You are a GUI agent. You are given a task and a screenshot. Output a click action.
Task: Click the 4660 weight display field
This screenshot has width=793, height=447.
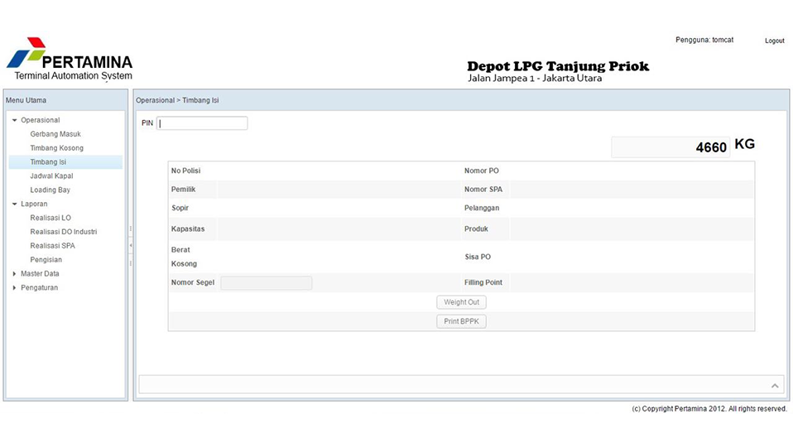(670, 147)
